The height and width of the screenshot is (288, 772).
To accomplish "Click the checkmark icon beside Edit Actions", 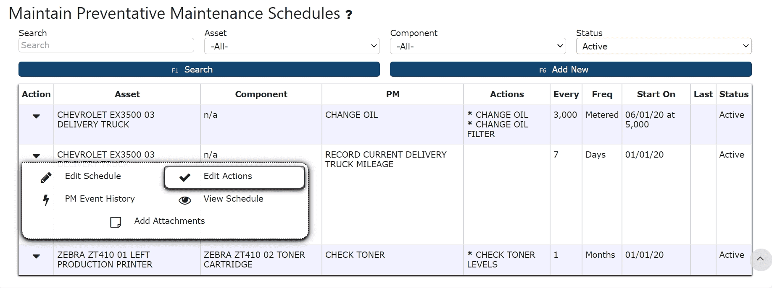I will tap(184, 177).
